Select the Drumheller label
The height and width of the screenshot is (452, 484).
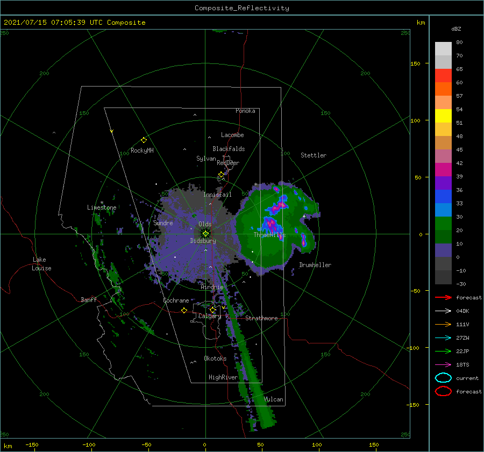point(315,265)
